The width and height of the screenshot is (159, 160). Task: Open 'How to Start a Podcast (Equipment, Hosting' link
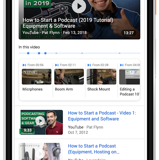[94, 149]
